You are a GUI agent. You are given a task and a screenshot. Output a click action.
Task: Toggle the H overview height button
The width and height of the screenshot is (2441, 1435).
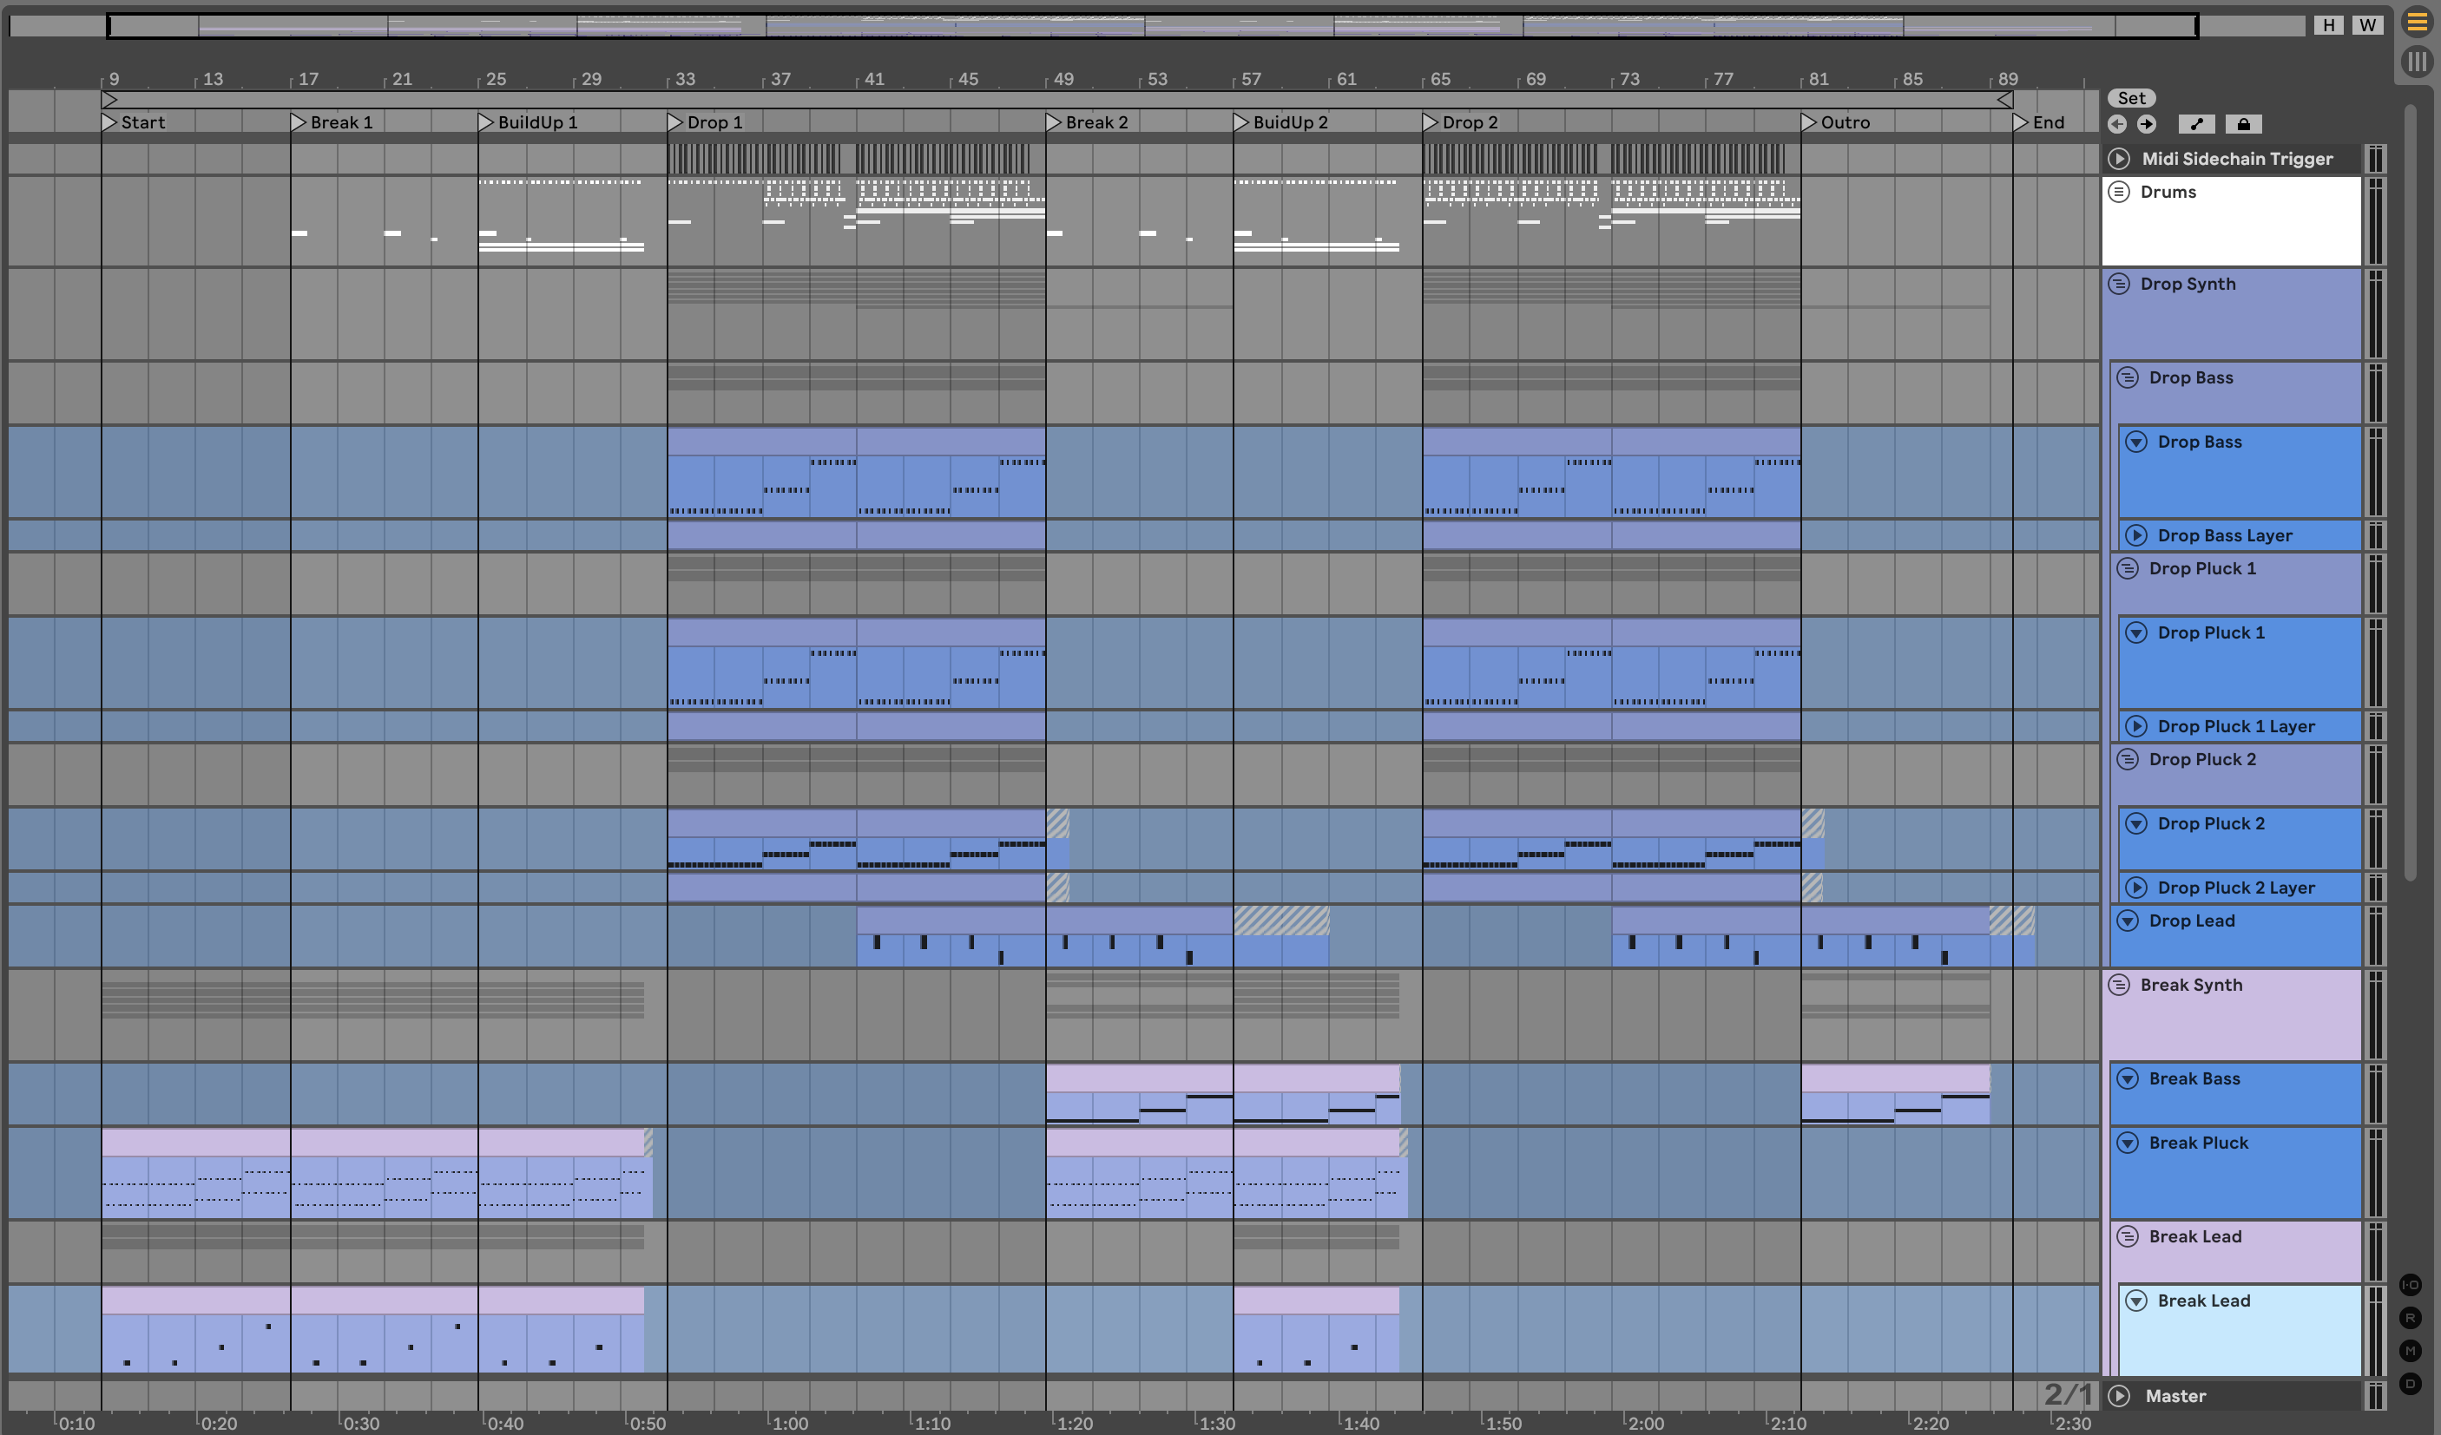pos(2329,25)
